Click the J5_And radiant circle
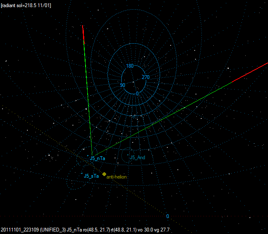The image size is (268, 234). (128, 156)
